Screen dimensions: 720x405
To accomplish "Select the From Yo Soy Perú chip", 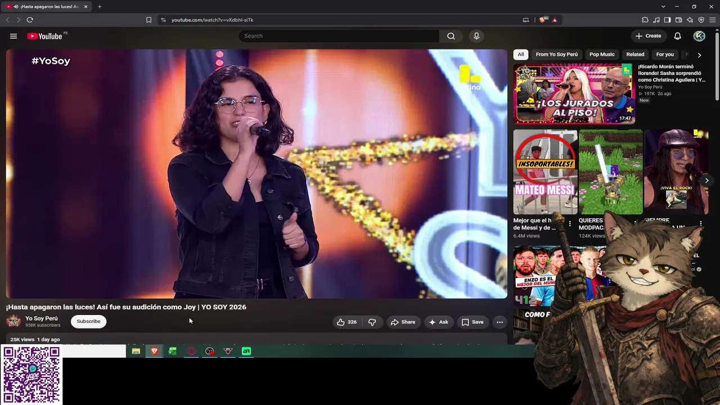I will (557, 55).
